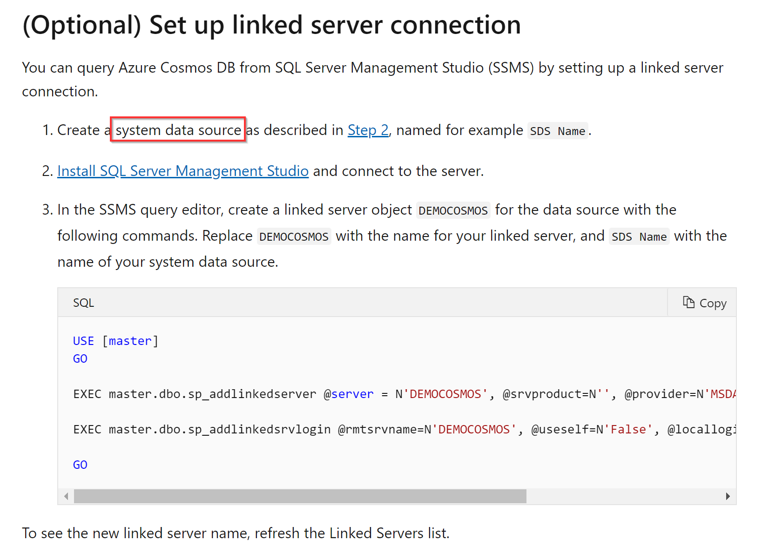The image size is (762, 554).
Task: Open the Step 2 link
Action: (368, 130)
